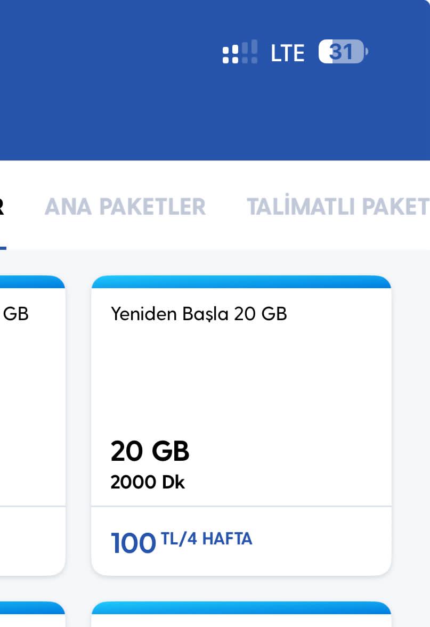Open the partially visible left GB package card
The height and width of the screenshot is (627, 430).
tap(32, 400)
